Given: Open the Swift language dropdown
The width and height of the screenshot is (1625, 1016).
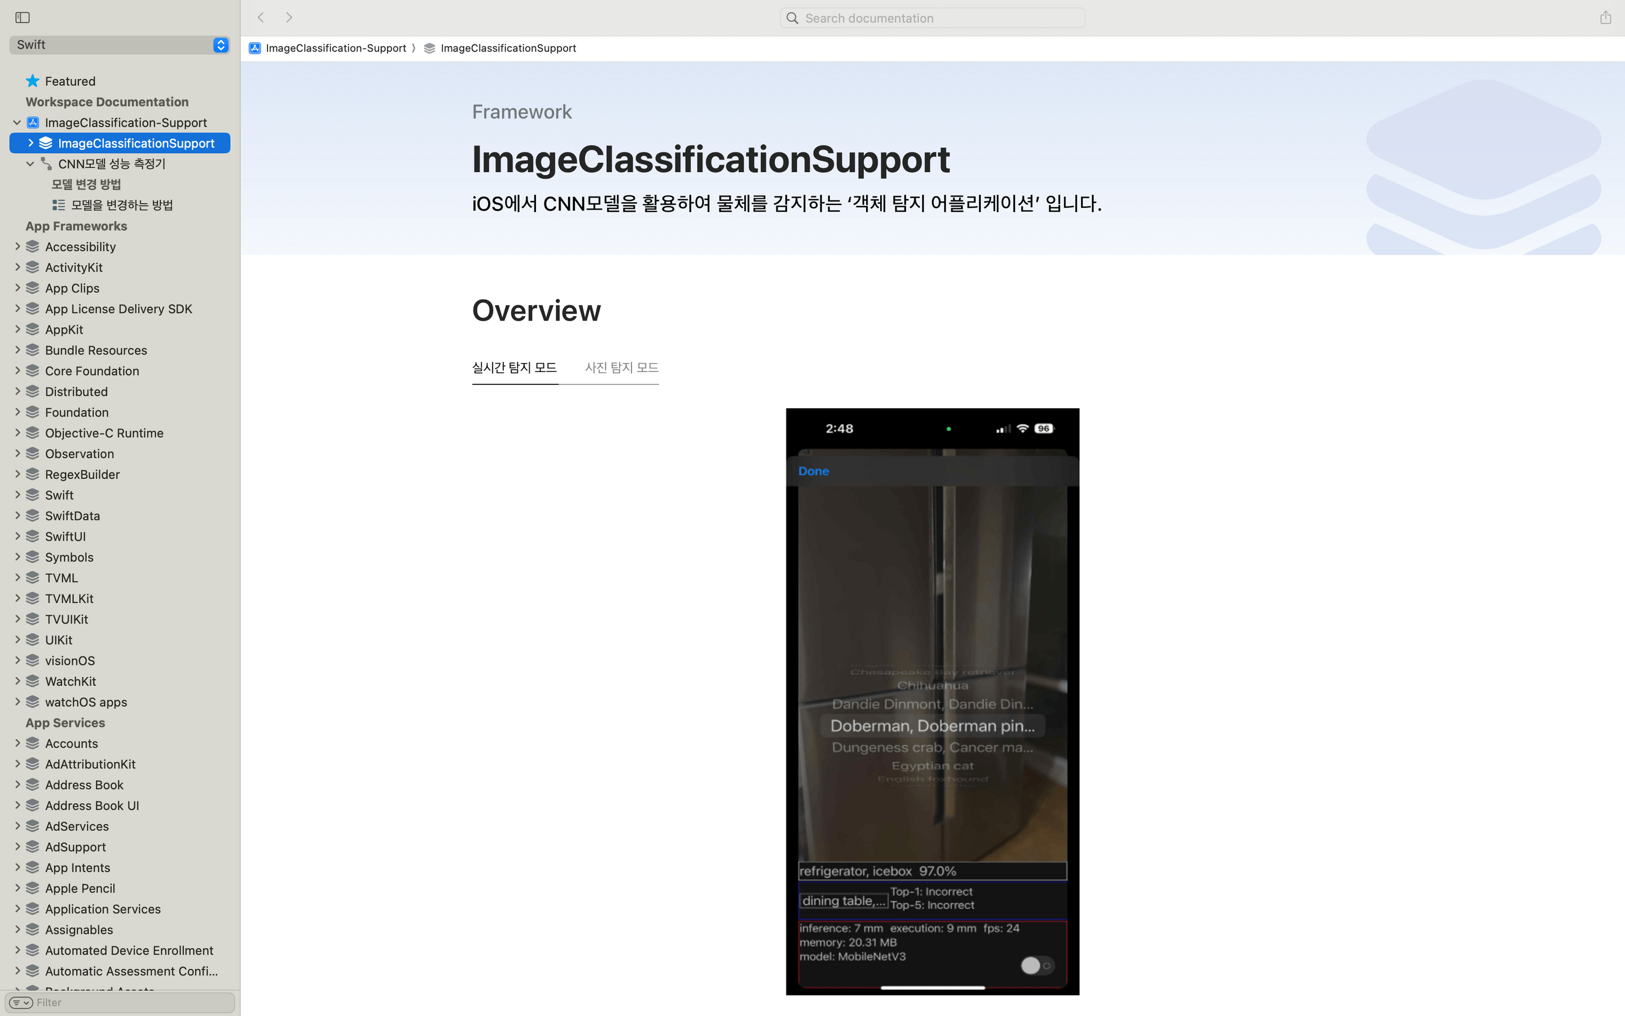Looking at the screenshot, I should 220,45.
